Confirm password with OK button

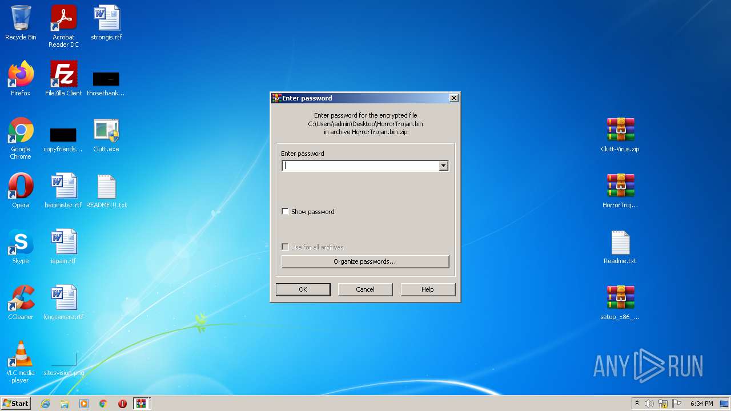[303, 289]
